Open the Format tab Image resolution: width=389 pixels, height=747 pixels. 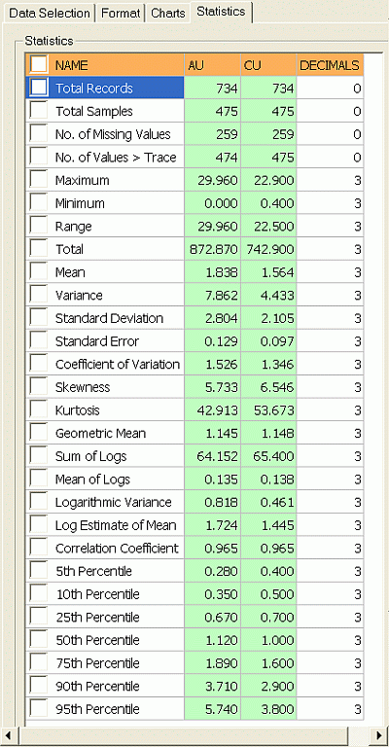(121, 14)
